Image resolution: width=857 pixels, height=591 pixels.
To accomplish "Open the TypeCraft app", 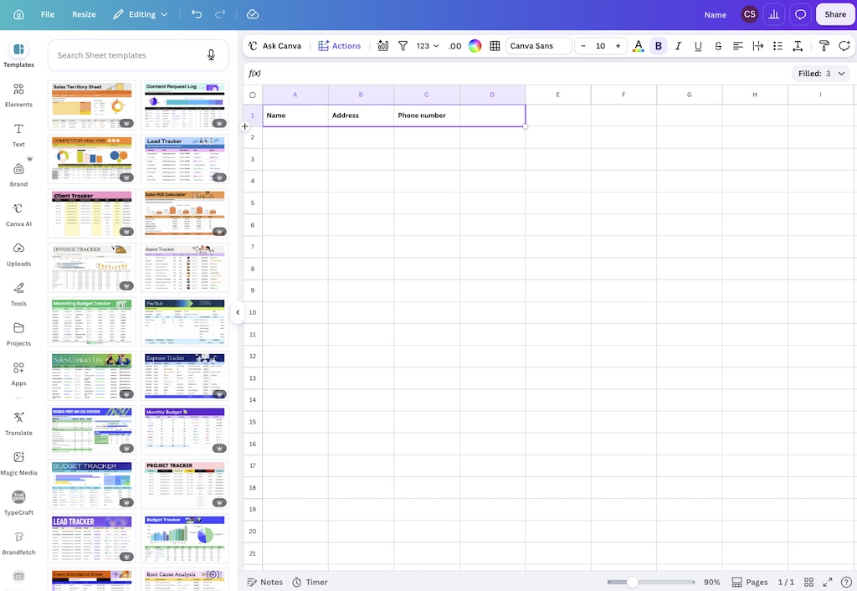I will (x=18, y=504).
